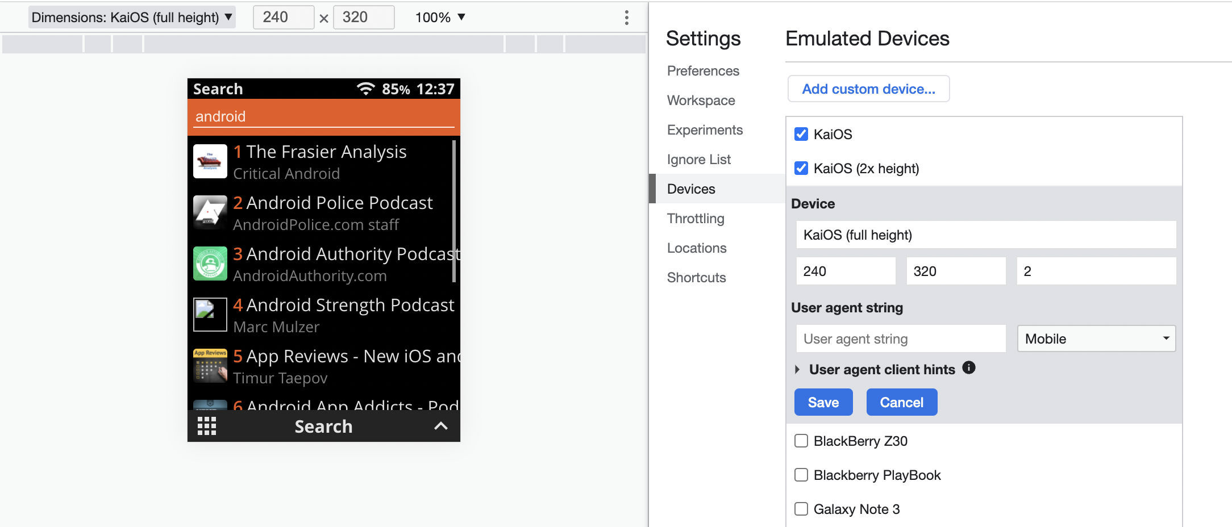Click the android search box in emulated app

323,116
